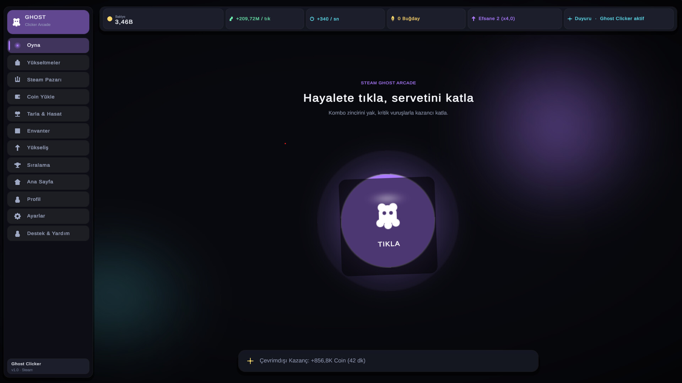The width and height of the screenshot is (682, 383).
Task: Click the arrow icon beside Efsane 2
Action: 473,18
